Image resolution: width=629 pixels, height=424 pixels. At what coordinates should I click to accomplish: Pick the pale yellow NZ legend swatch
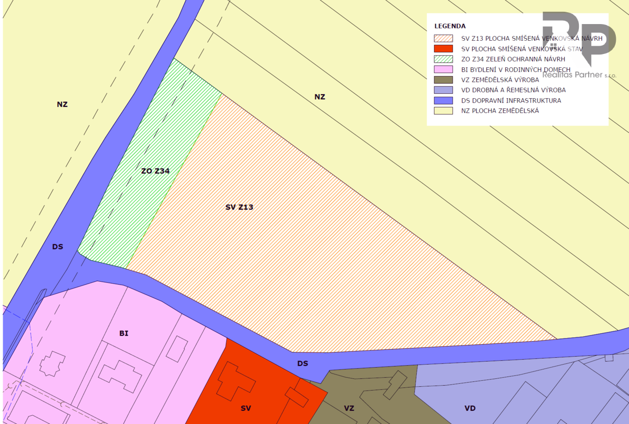click(x=443, y=110)
